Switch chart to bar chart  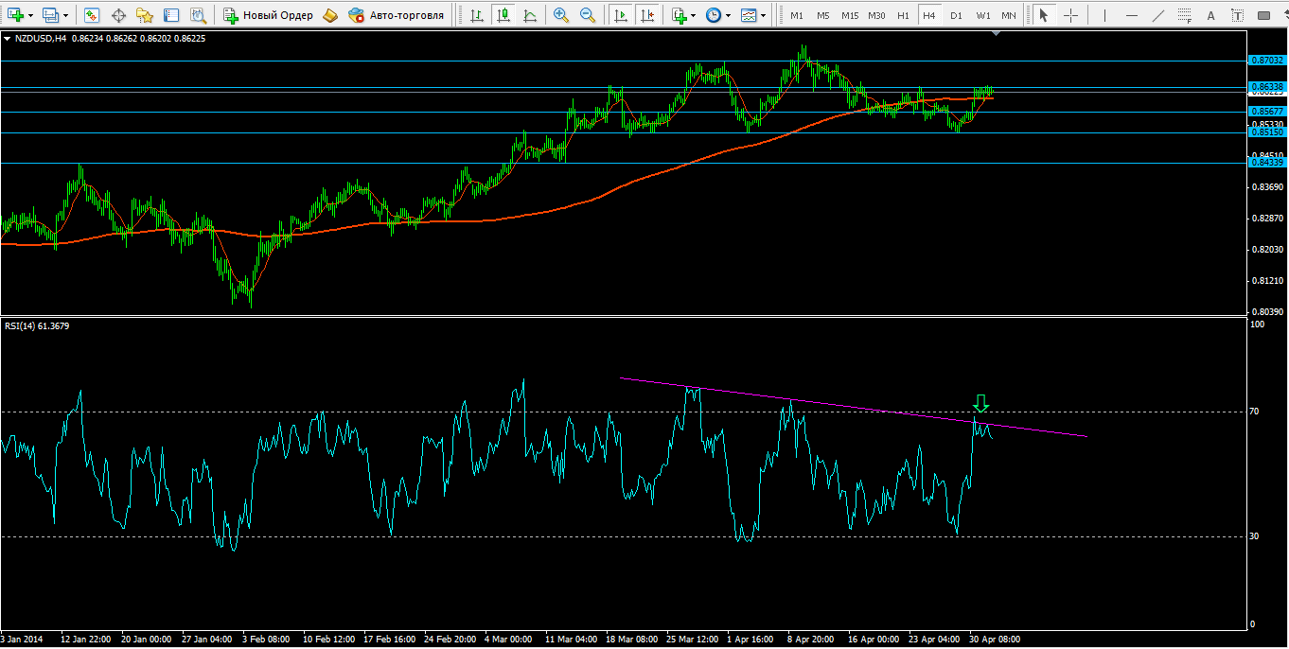[x=476, y=15]
